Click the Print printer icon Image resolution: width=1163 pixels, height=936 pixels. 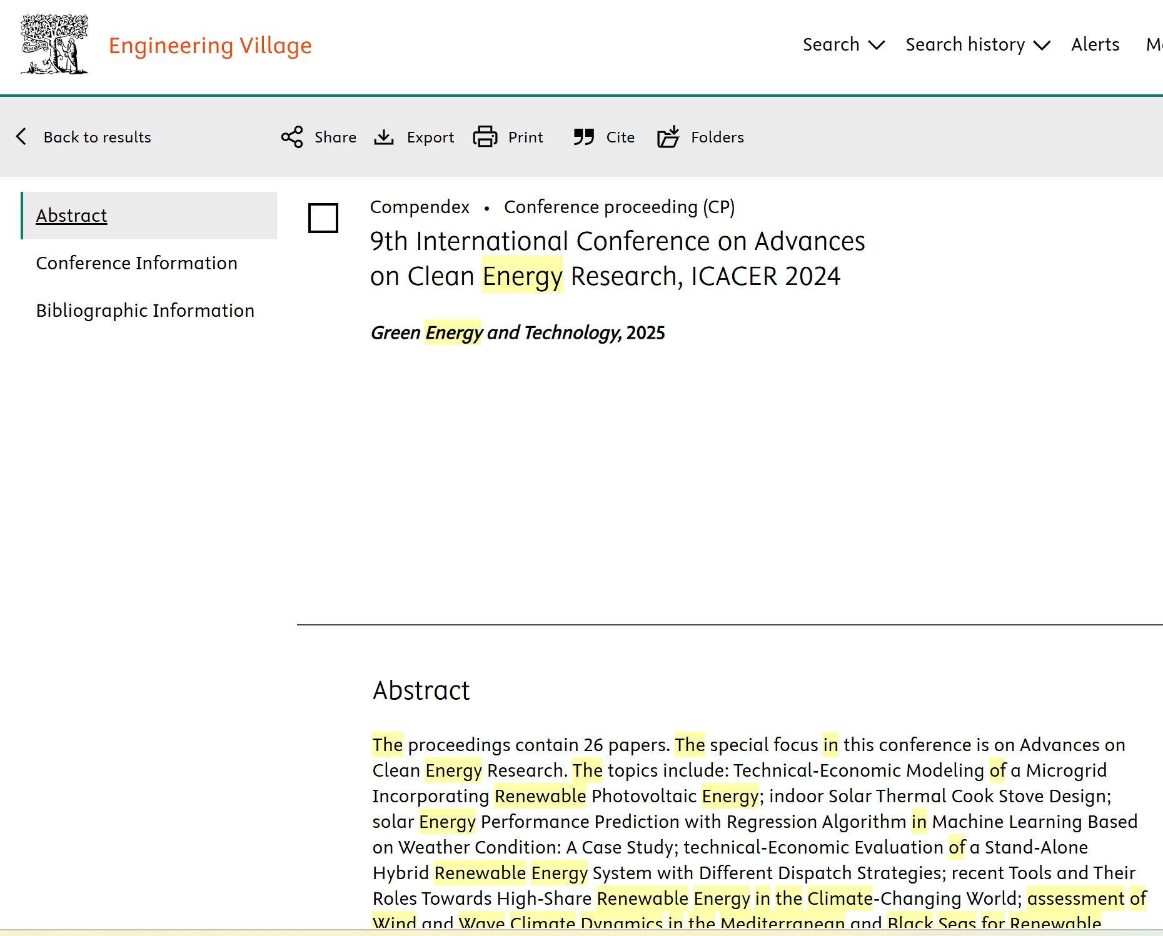485,137
